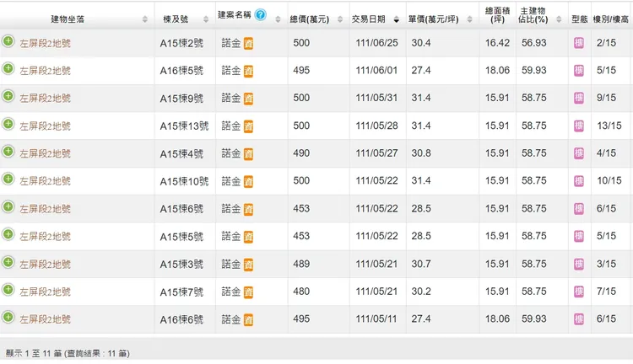Select area value 16.42
633x364 pixels.
[x=497, y=43]
